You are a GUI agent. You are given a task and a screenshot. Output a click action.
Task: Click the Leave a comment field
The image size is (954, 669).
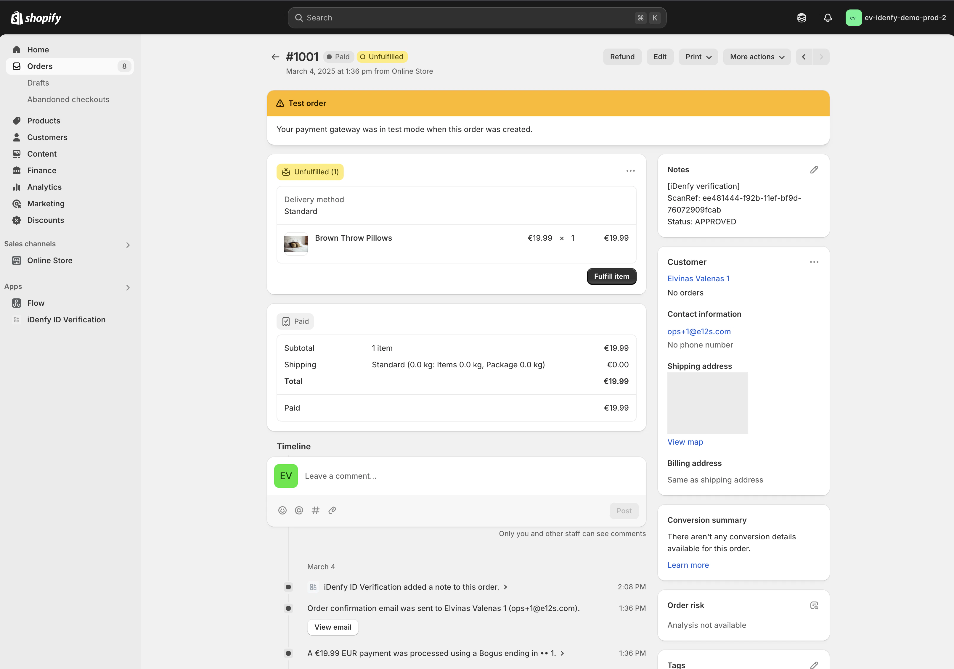point(457,476)
